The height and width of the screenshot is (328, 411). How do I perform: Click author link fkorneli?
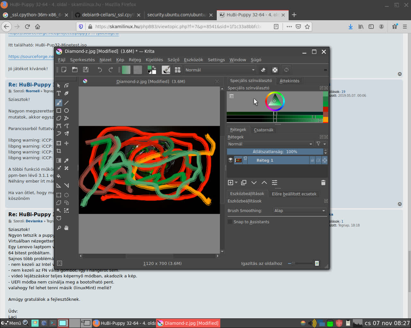coord(33,91)
